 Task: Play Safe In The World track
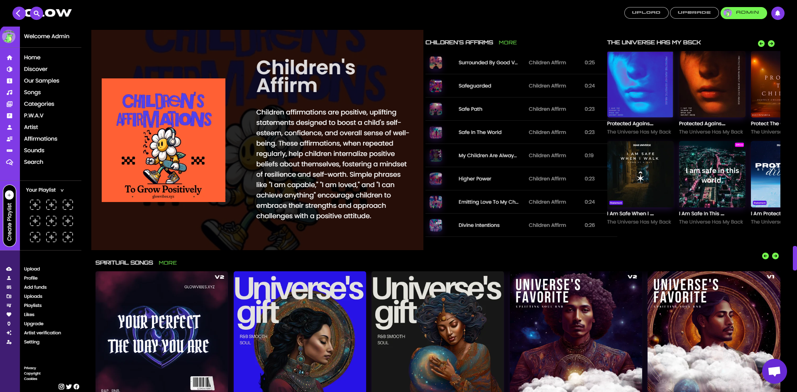(436, 132)
